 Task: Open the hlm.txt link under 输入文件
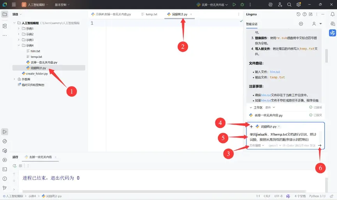pyautogui.click(x=275, y=72)
